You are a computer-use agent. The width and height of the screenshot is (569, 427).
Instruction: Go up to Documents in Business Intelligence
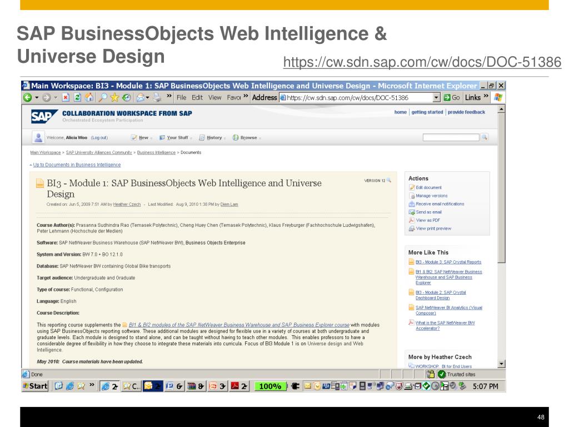tap(77, 165)
